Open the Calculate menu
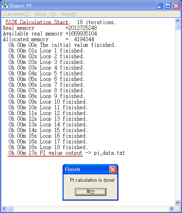The image size is (182, 213). [17, 14]
